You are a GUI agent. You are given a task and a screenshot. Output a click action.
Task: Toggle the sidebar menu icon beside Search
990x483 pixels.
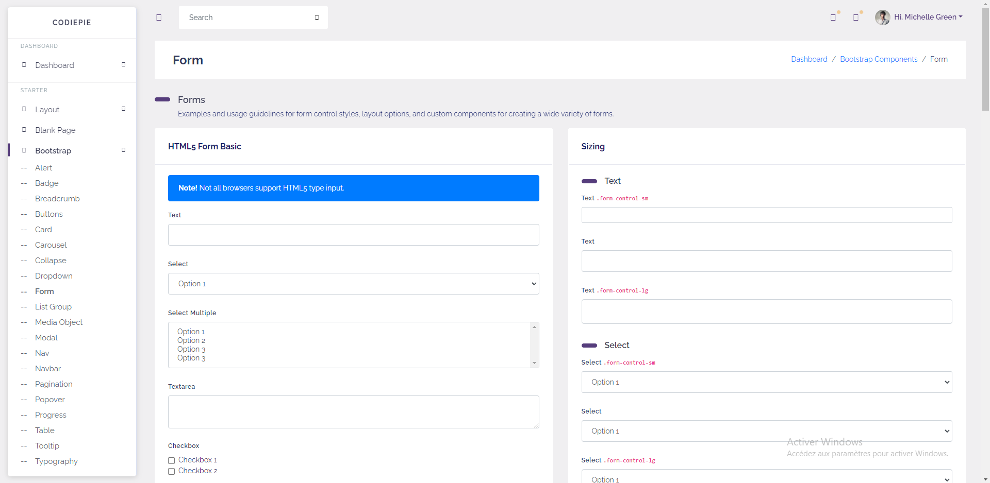pos(159,18)
